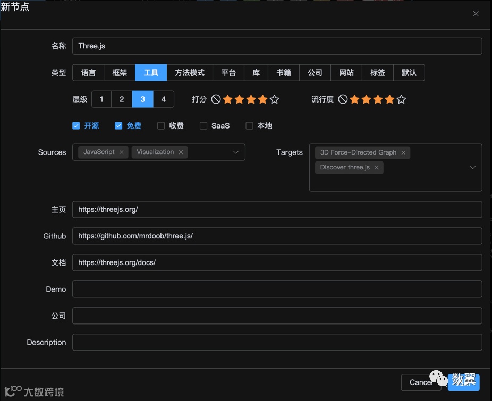Tick the 本地 checkbox
This screenshot has height=401, width=492.
click(x=249, y=126)
